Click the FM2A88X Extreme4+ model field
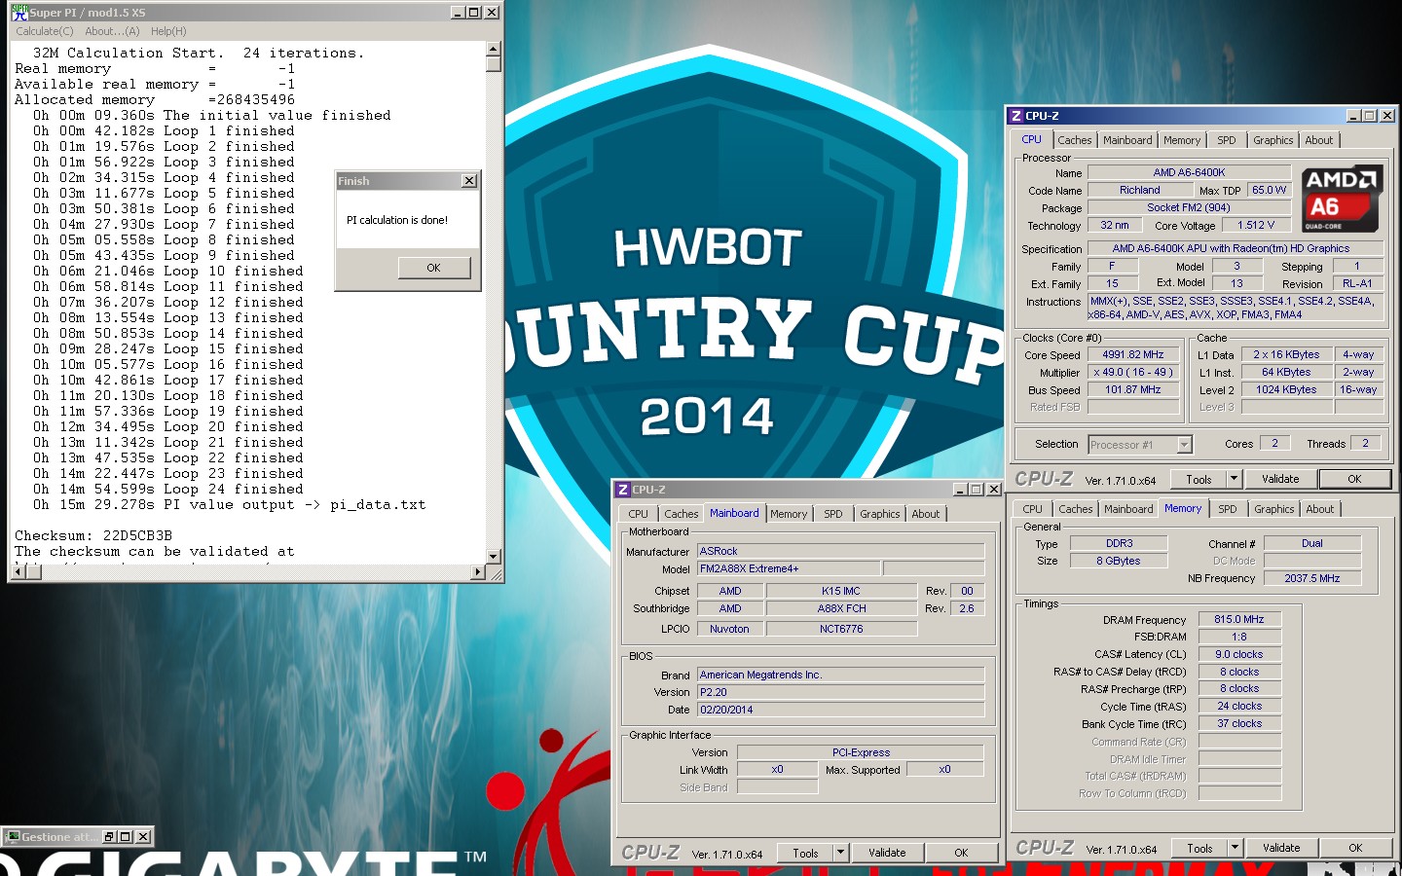This screenshot has height=876, width=1402. tap(789, 568)
